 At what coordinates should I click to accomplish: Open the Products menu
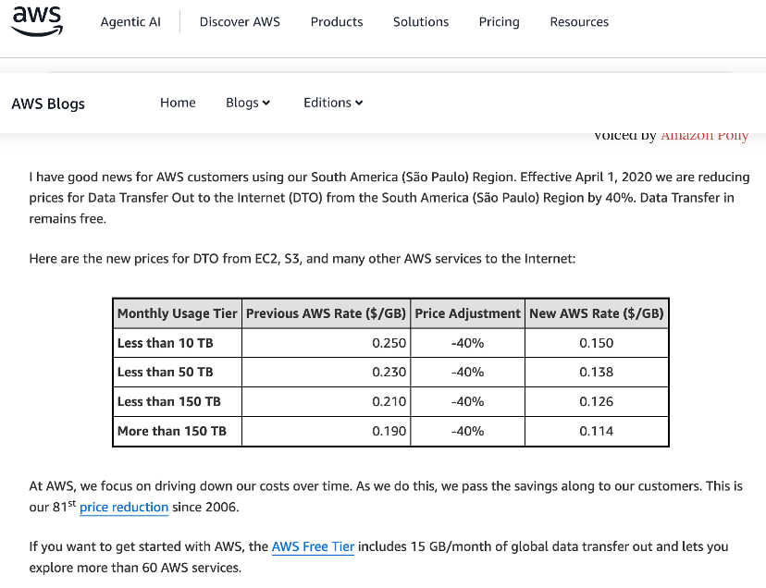click(x=337, y=22)
